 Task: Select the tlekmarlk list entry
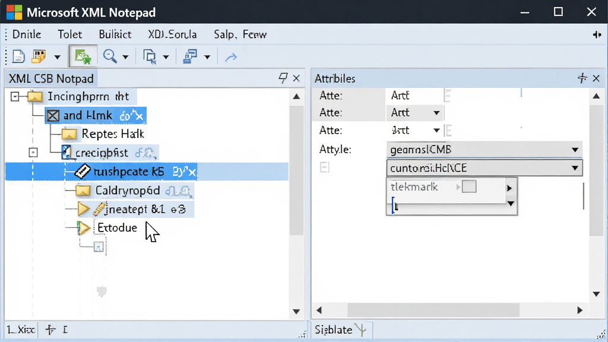tap(414, 187)
